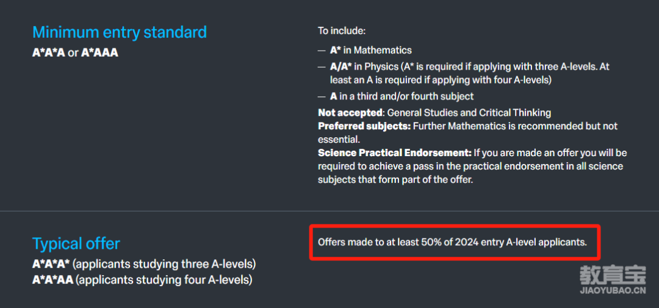Click the Minimum entry standard heading
659x308 pixels.
120,32
